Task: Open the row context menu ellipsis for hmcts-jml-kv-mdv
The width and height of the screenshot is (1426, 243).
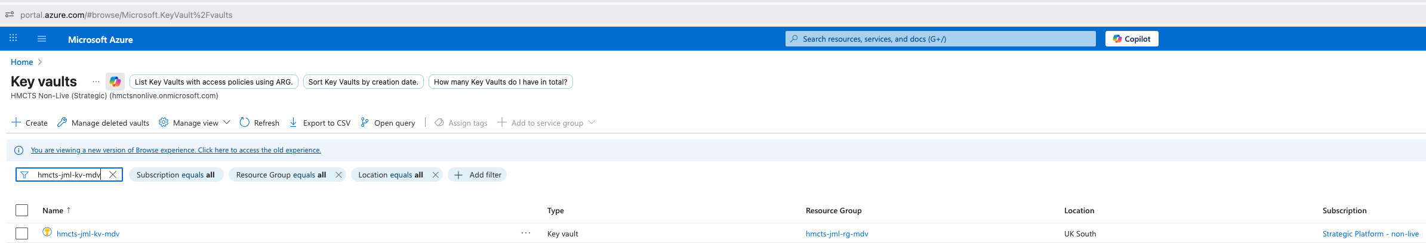Action: (526, 233)
